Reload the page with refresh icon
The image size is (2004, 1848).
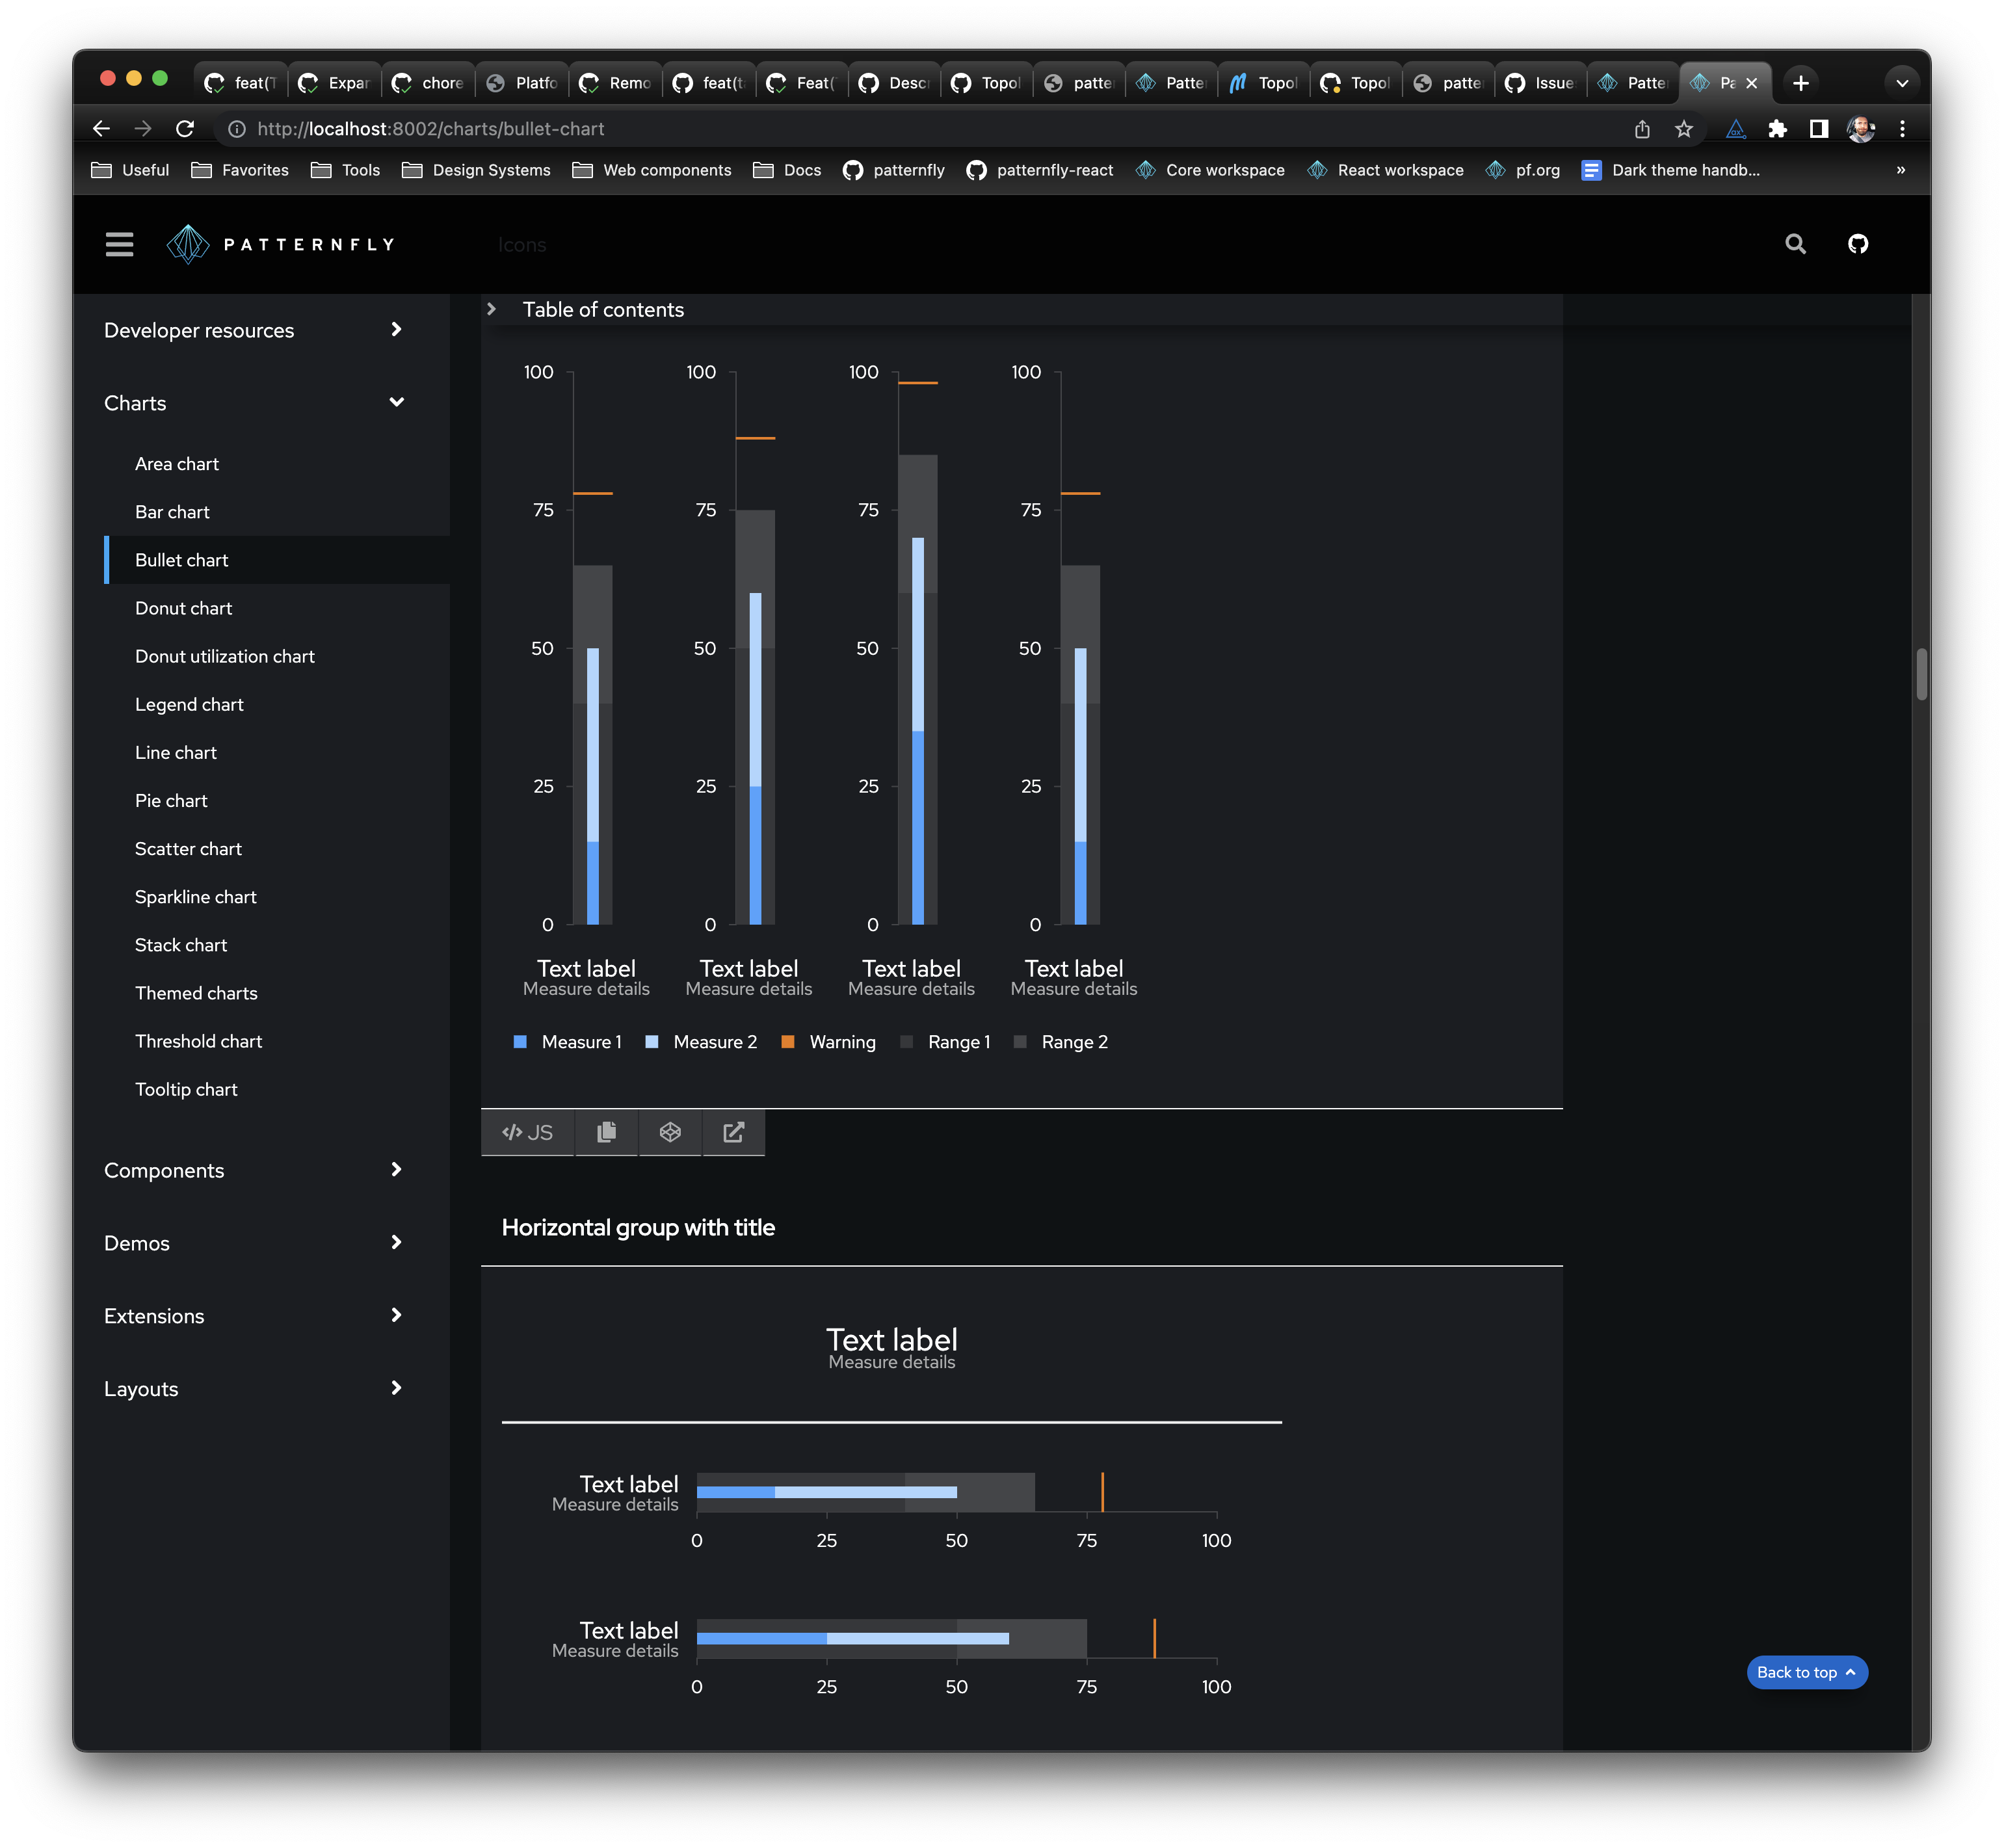(185, 129)
